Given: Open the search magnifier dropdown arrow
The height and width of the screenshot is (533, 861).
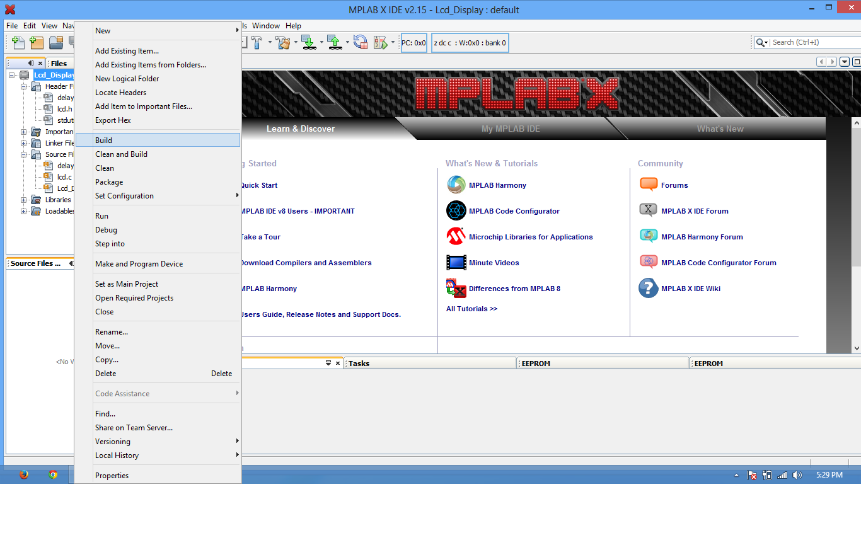Looking at the screenshot, I should [x=766, y=42].
